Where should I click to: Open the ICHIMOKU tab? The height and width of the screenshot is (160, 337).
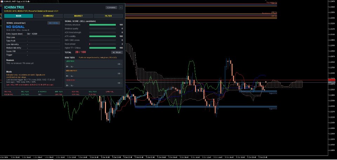coord(48,16)
